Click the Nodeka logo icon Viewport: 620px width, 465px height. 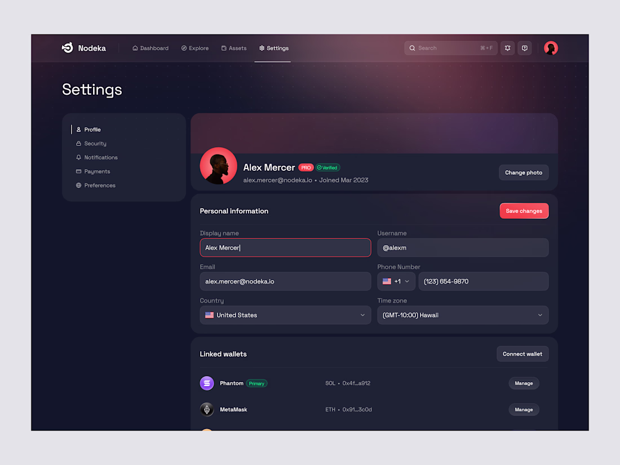[68, 48]
